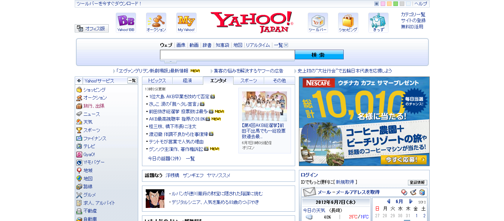Open the Shopping bag icon in the header
The width and height of the screenshot is (504, 221).
click(348, 23)
